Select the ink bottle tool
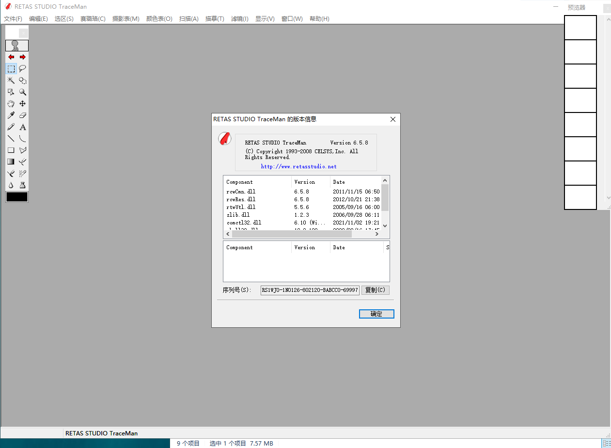611x448 pixels. 23,185
